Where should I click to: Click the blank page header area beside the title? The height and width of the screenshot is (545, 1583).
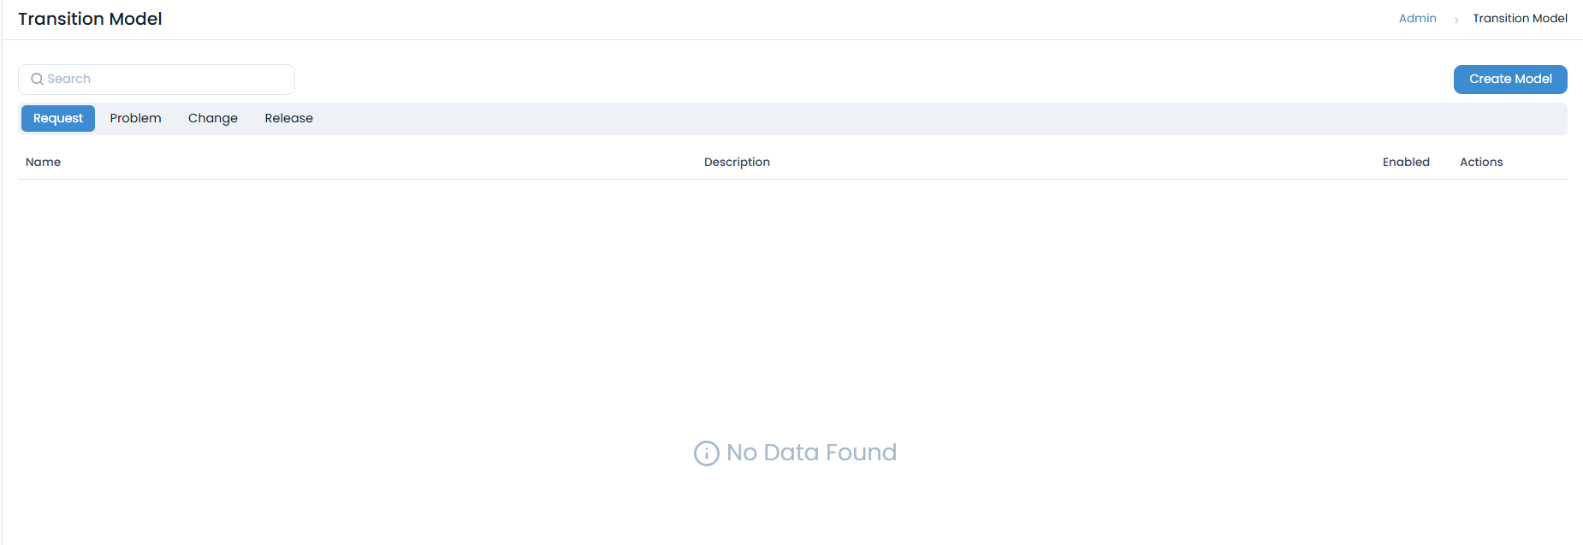click(770, 19)
